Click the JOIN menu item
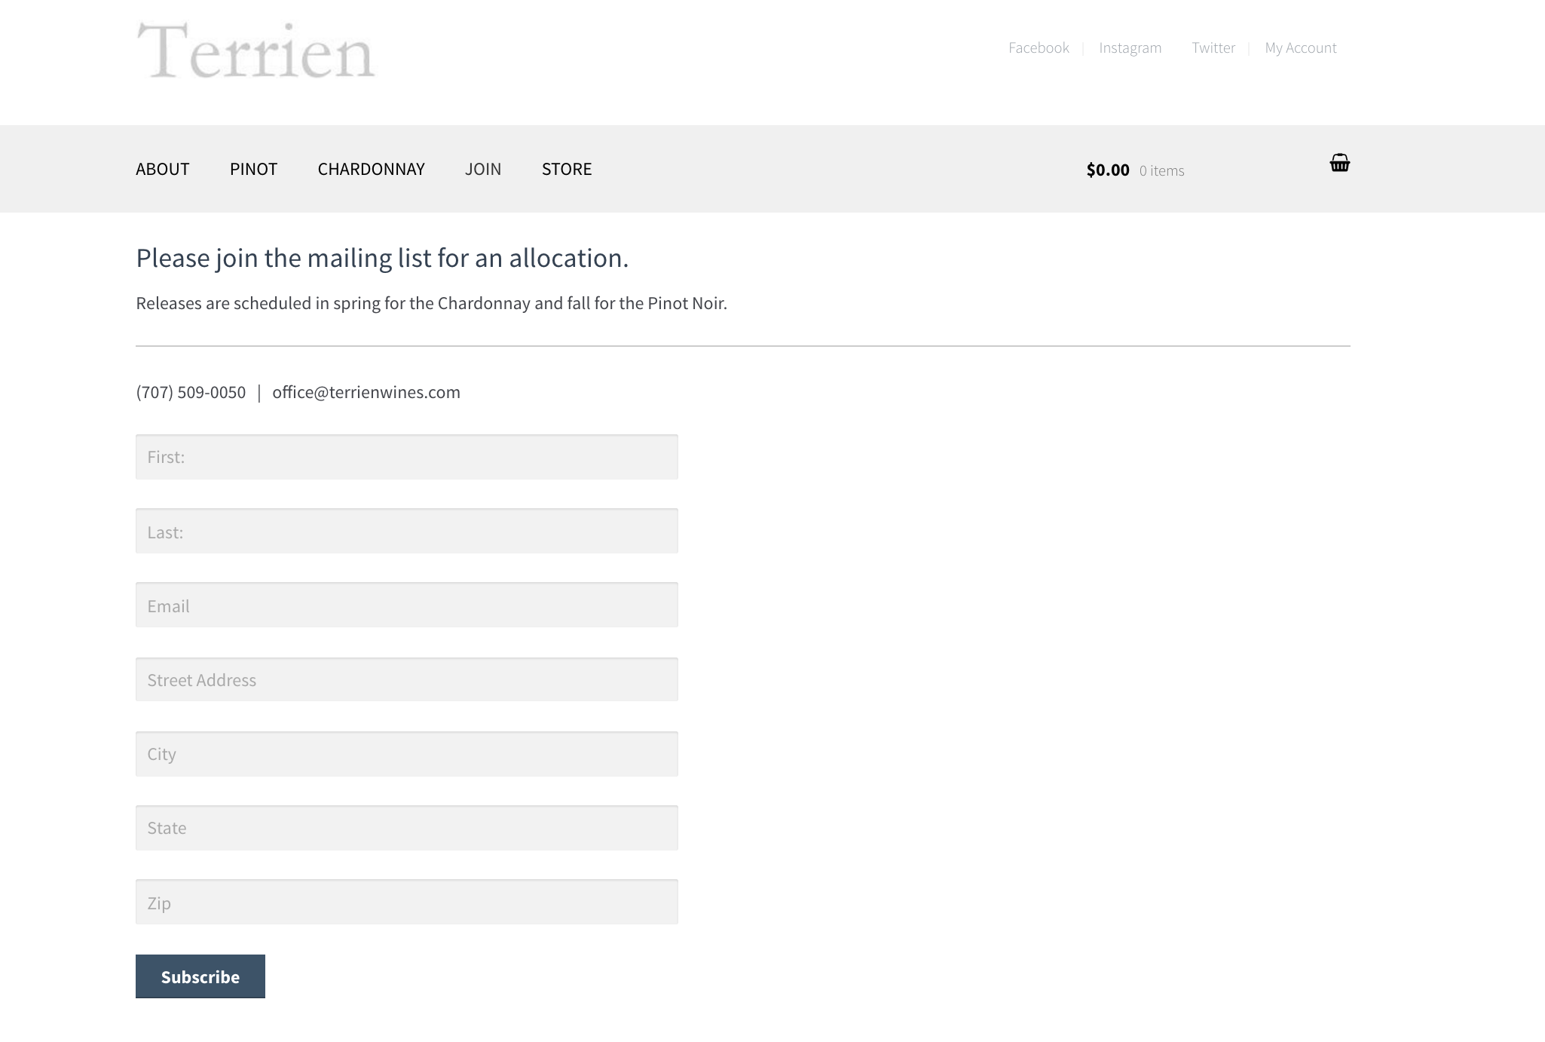This screenshot has width=1545, height=1042. 484,169
